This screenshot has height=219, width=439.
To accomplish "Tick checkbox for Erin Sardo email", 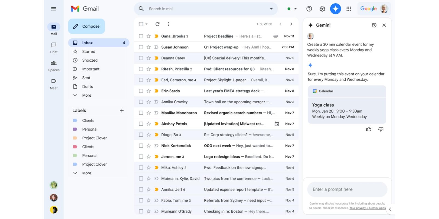I will pyautogui.click(x=141, y=91).
